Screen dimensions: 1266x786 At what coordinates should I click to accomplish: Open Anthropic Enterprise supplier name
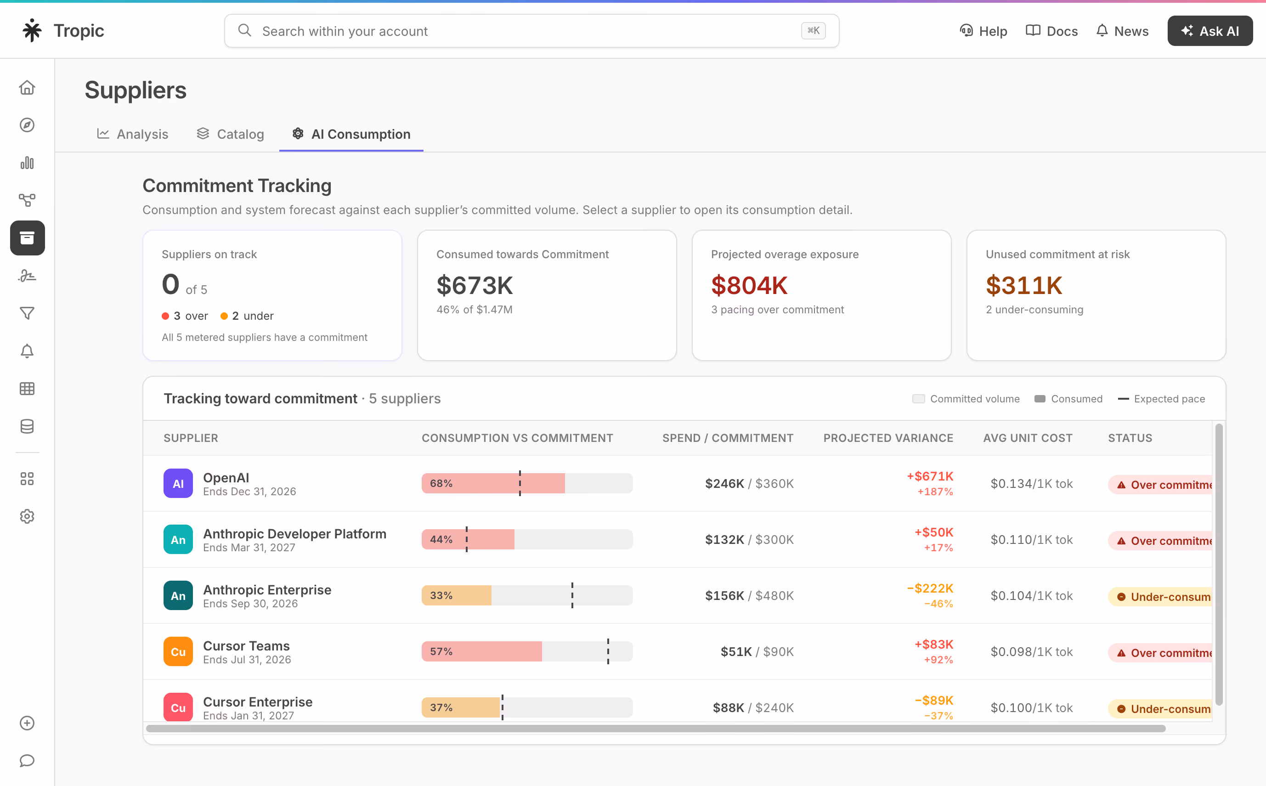[x=267, y=589]
